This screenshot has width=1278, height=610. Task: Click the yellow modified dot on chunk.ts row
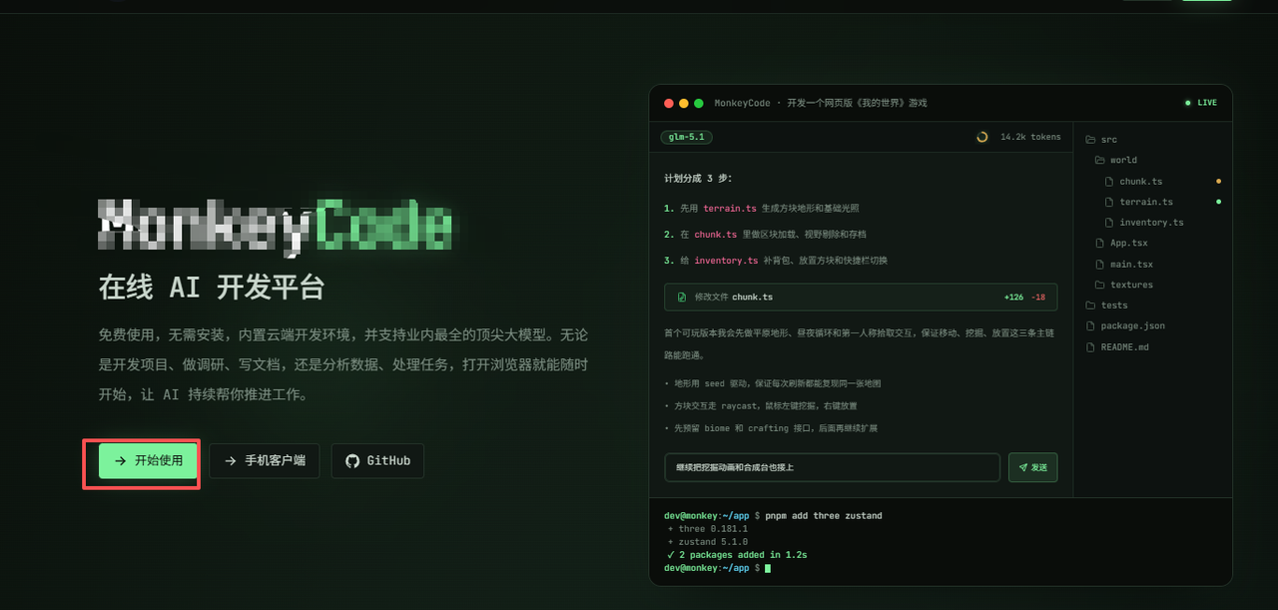pyautogui.click(x=1218, y=182)
